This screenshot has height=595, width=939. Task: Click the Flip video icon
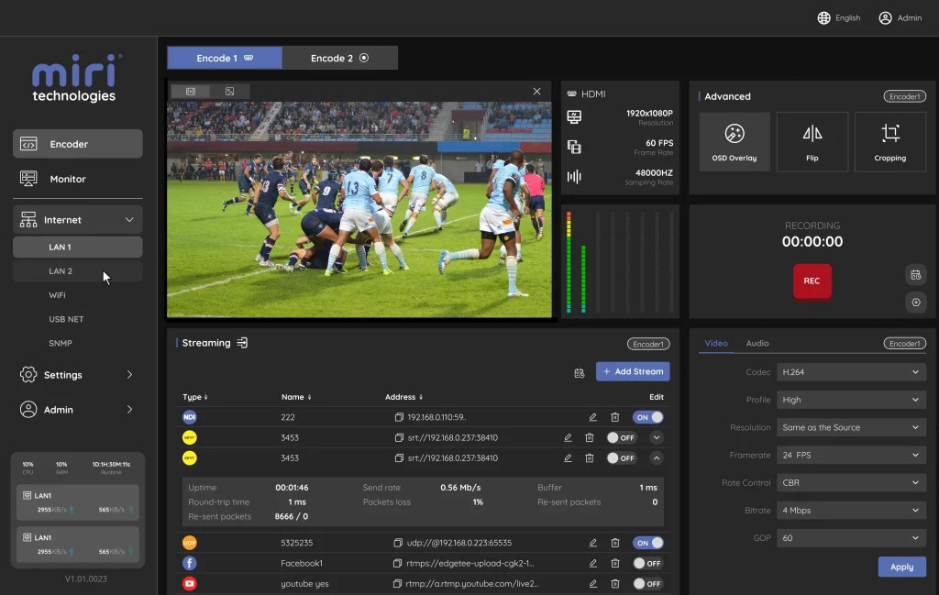tap(812, 141)
